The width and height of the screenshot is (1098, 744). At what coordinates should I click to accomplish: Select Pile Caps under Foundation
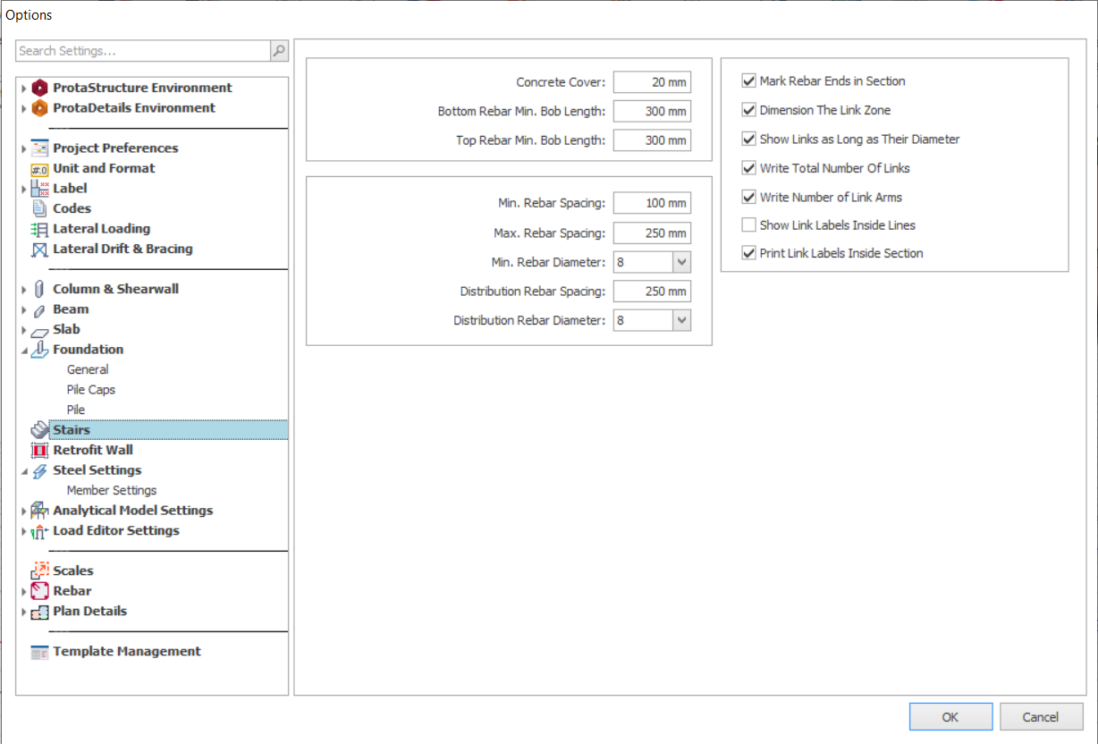[x=90, y=390]
